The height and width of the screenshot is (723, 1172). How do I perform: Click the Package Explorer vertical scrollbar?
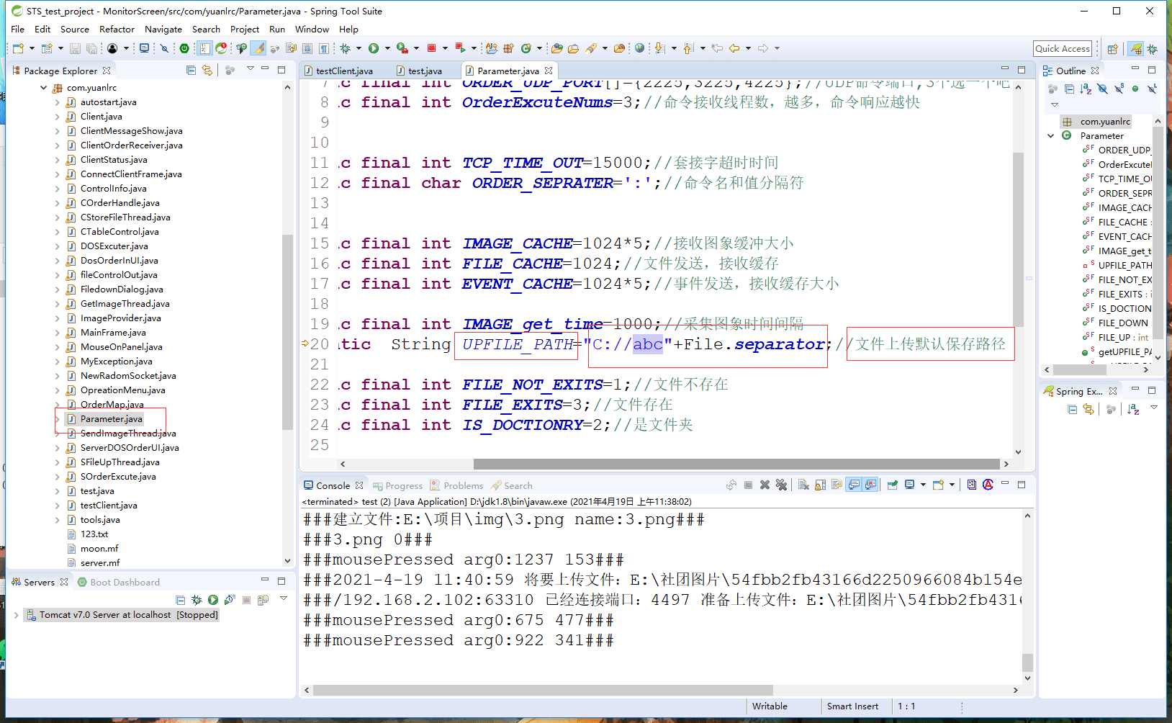pos(287,331)
